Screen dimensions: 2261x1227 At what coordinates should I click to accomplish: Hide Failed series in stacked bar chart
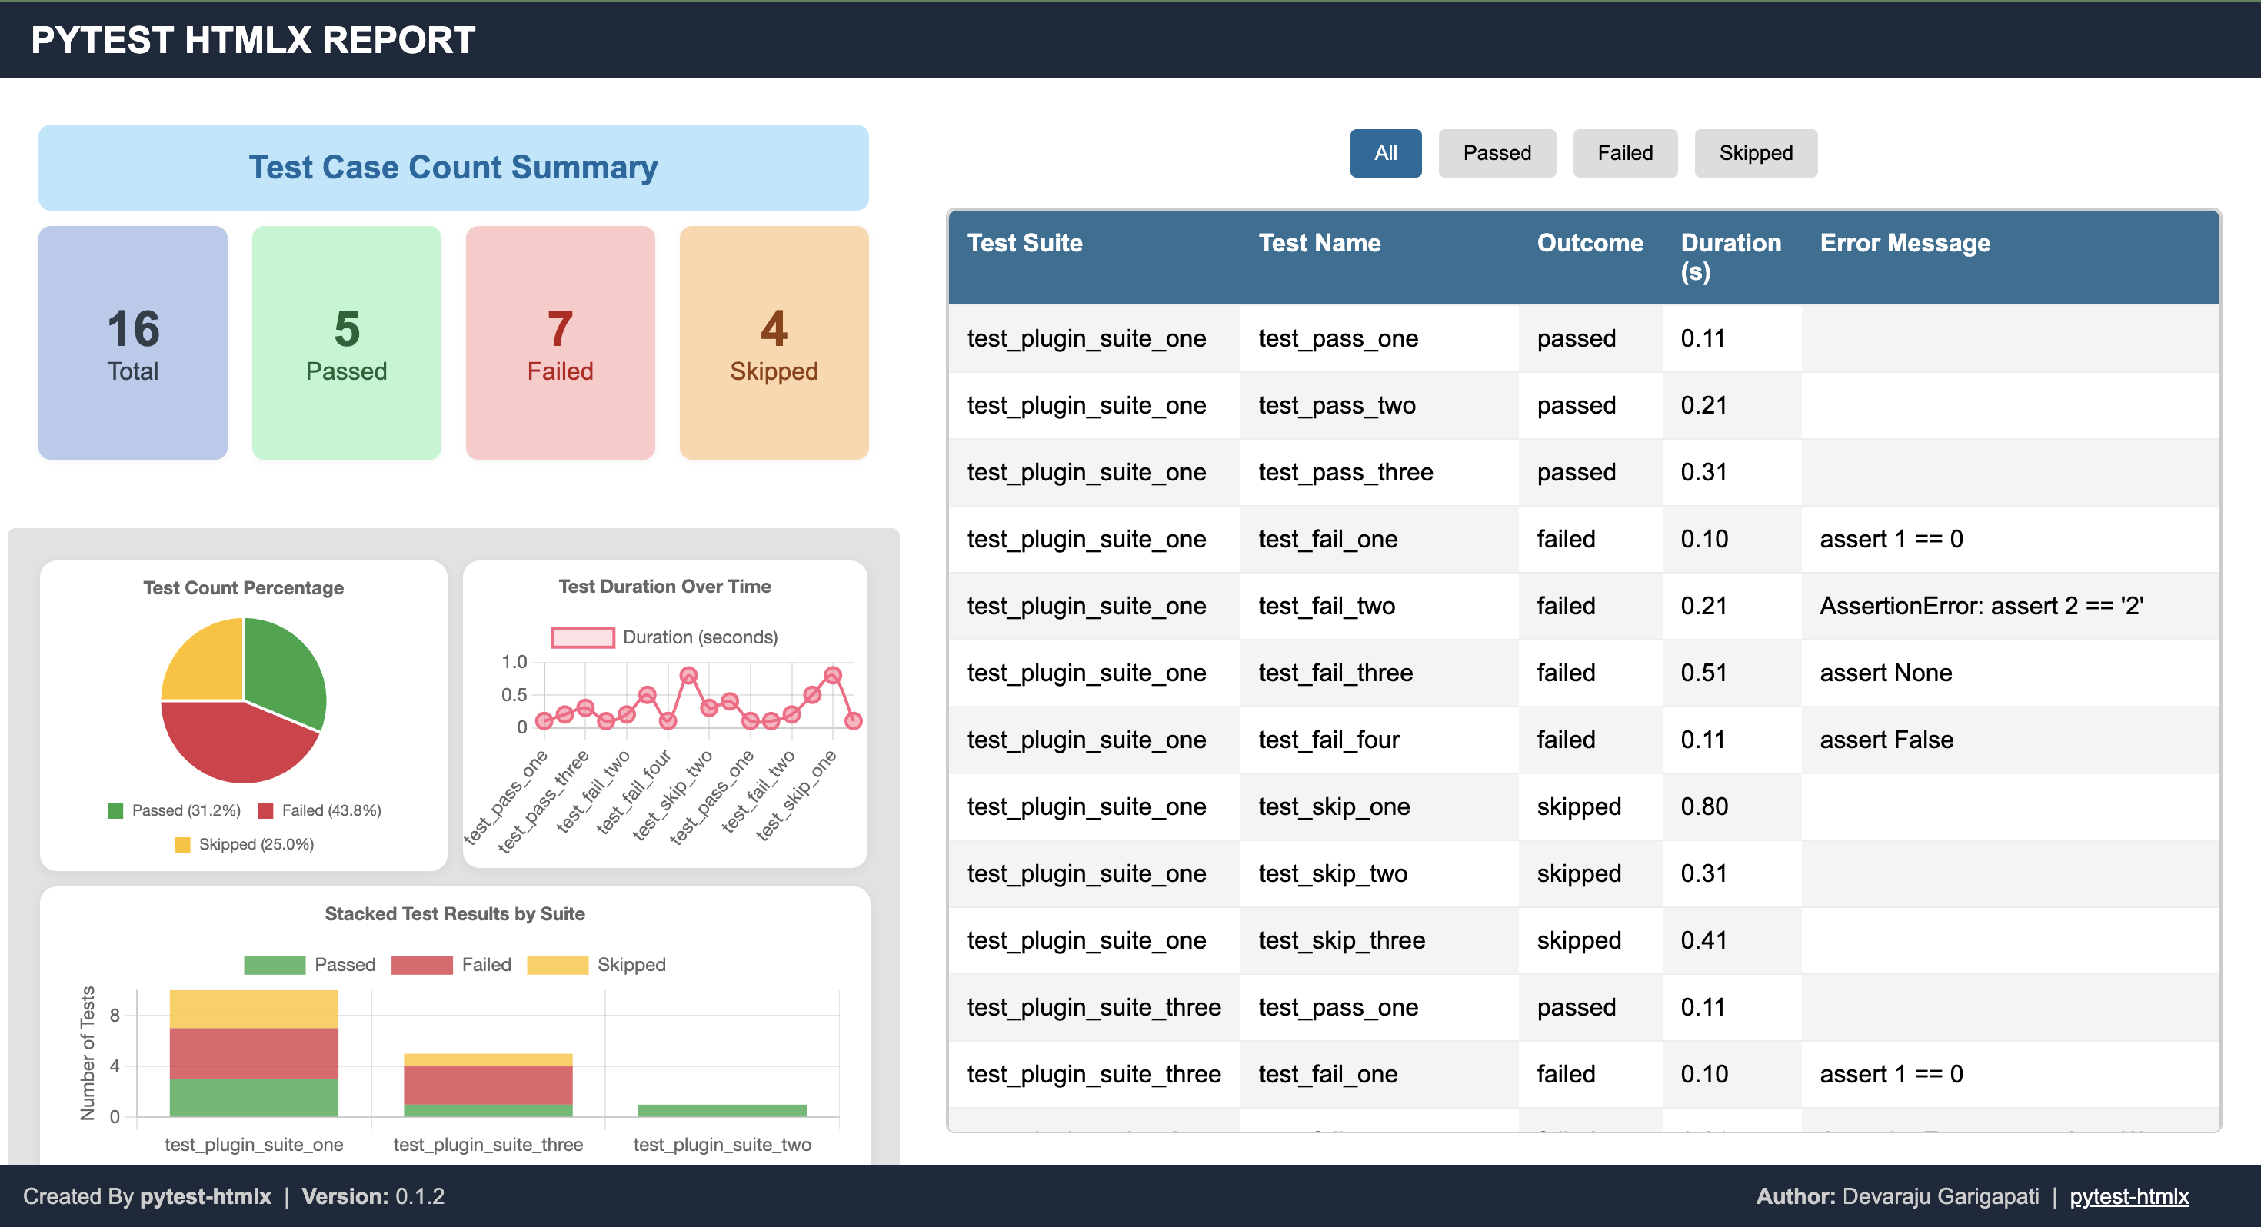(x=422, y=965)
